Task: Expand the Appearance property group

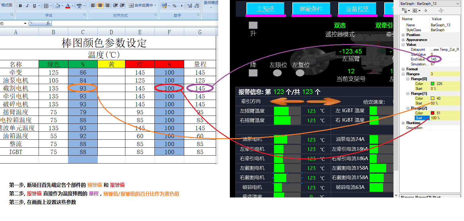Action: click(403, 40)
